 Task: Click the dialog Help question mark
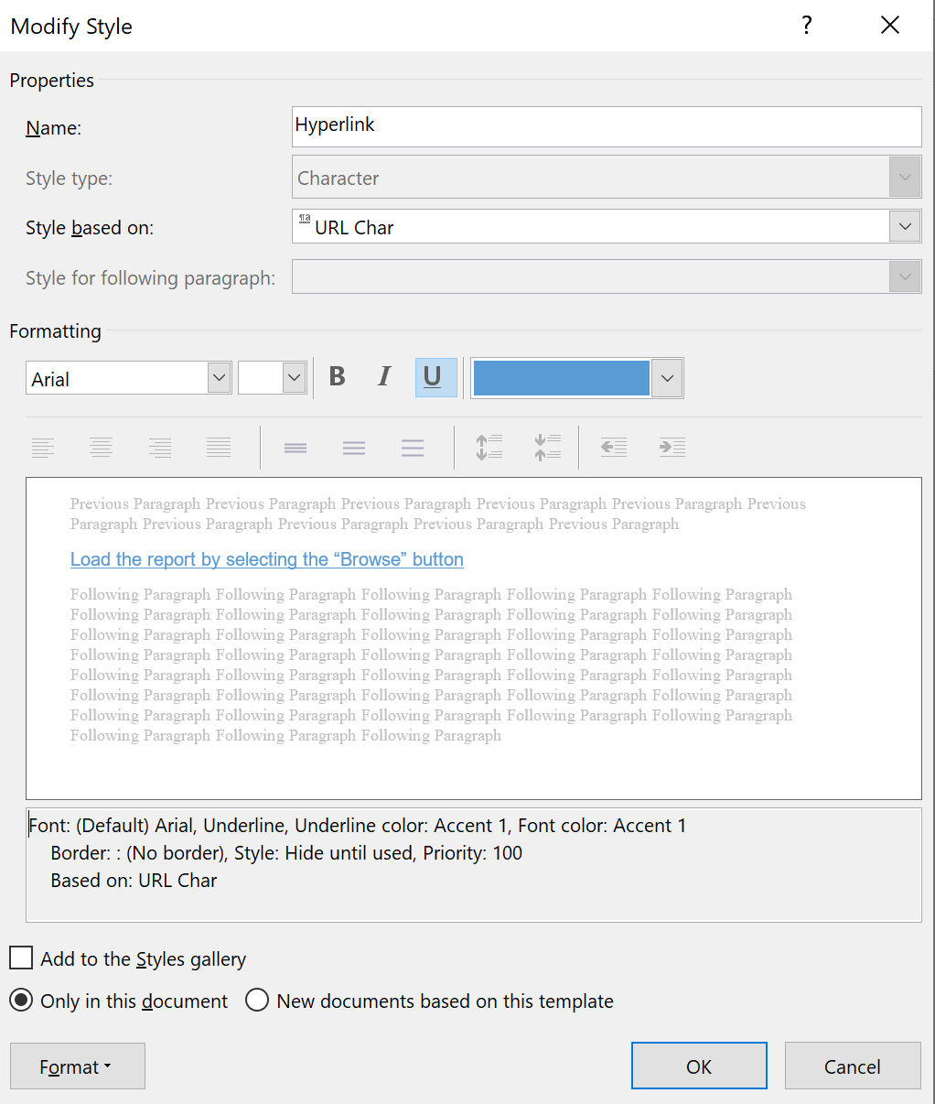coord(806,25)
